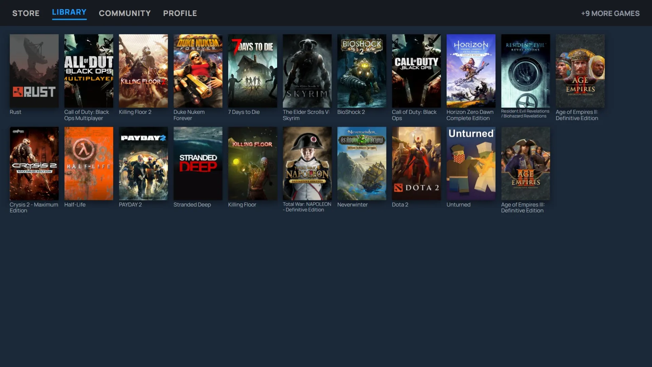Click the 'PAYDAY 2' title label
This screenshot has height=367, width=652.
click(x=130, y=205)
